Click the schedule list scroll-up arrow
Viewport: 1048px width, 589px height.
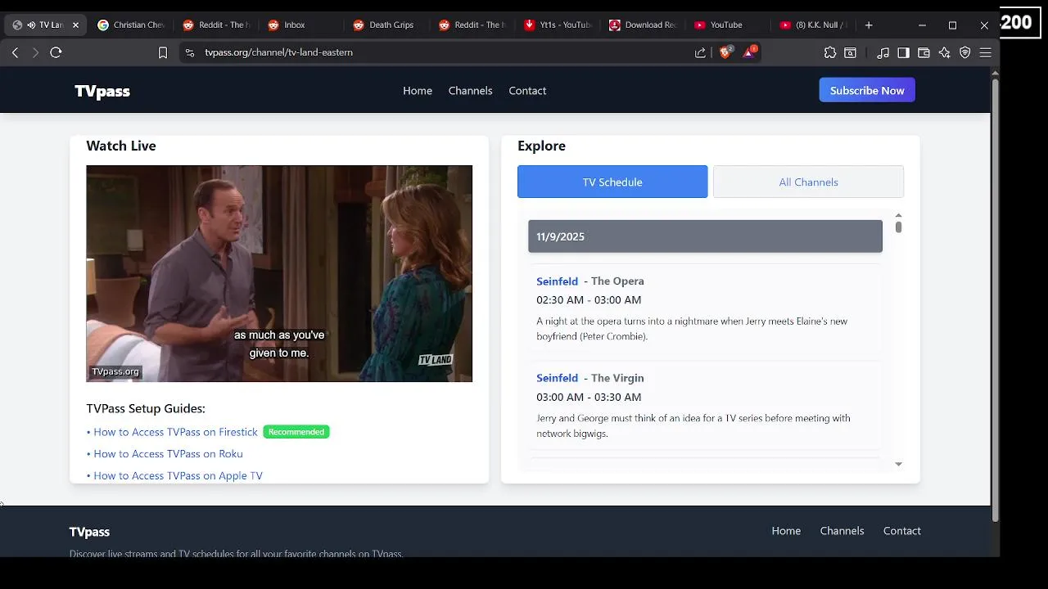(x=898, y=215)
